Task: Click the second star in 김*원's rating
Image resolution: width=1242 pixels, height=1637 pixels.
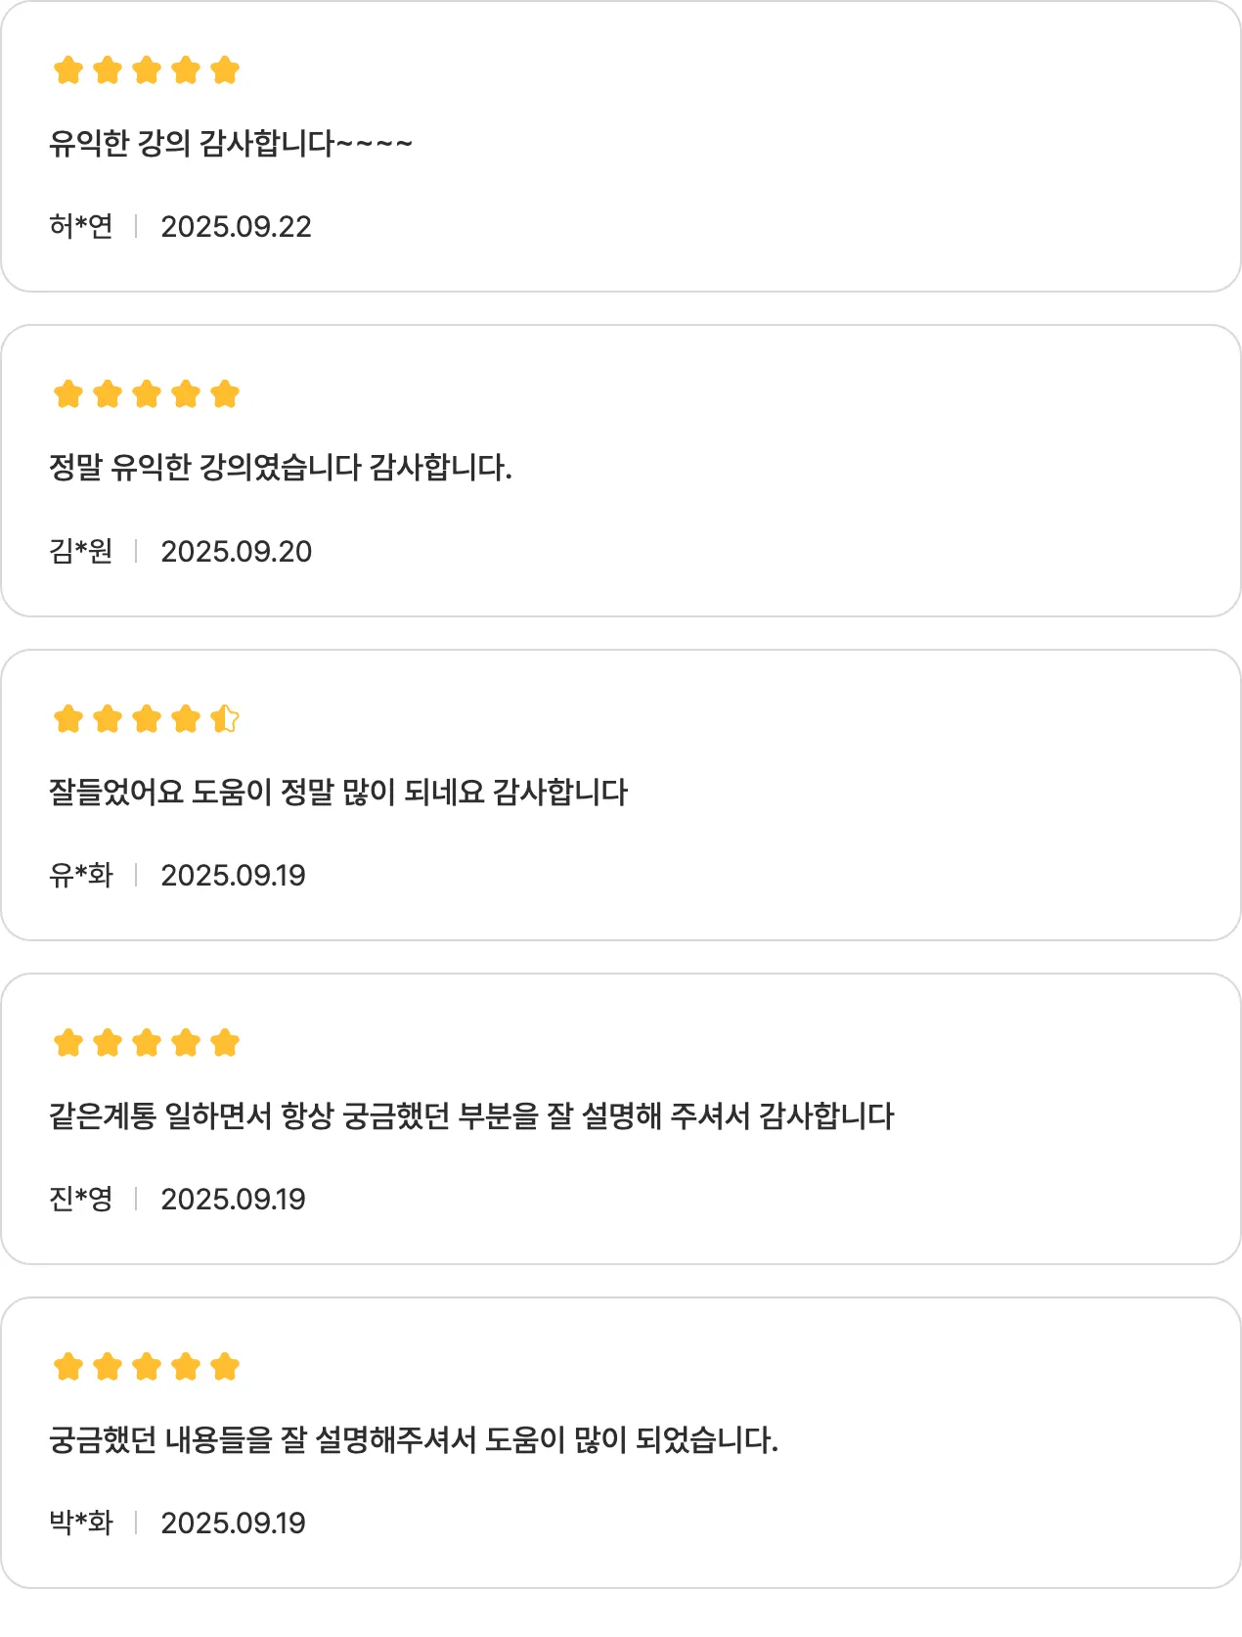Action: 108,394
